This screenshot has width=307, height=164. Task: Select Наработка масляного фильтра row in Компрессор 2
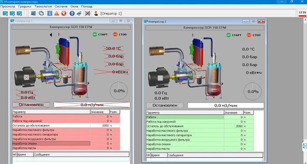pyautogui.click(x=200, y=131)
